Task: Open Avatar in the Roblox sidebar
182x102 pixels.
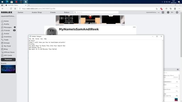Action: click(x=5, y=34)
